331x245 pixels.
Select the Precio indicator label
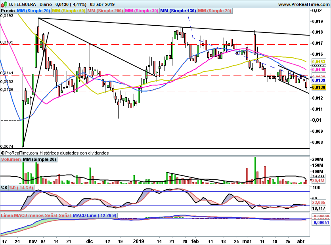tap(8, 11)
